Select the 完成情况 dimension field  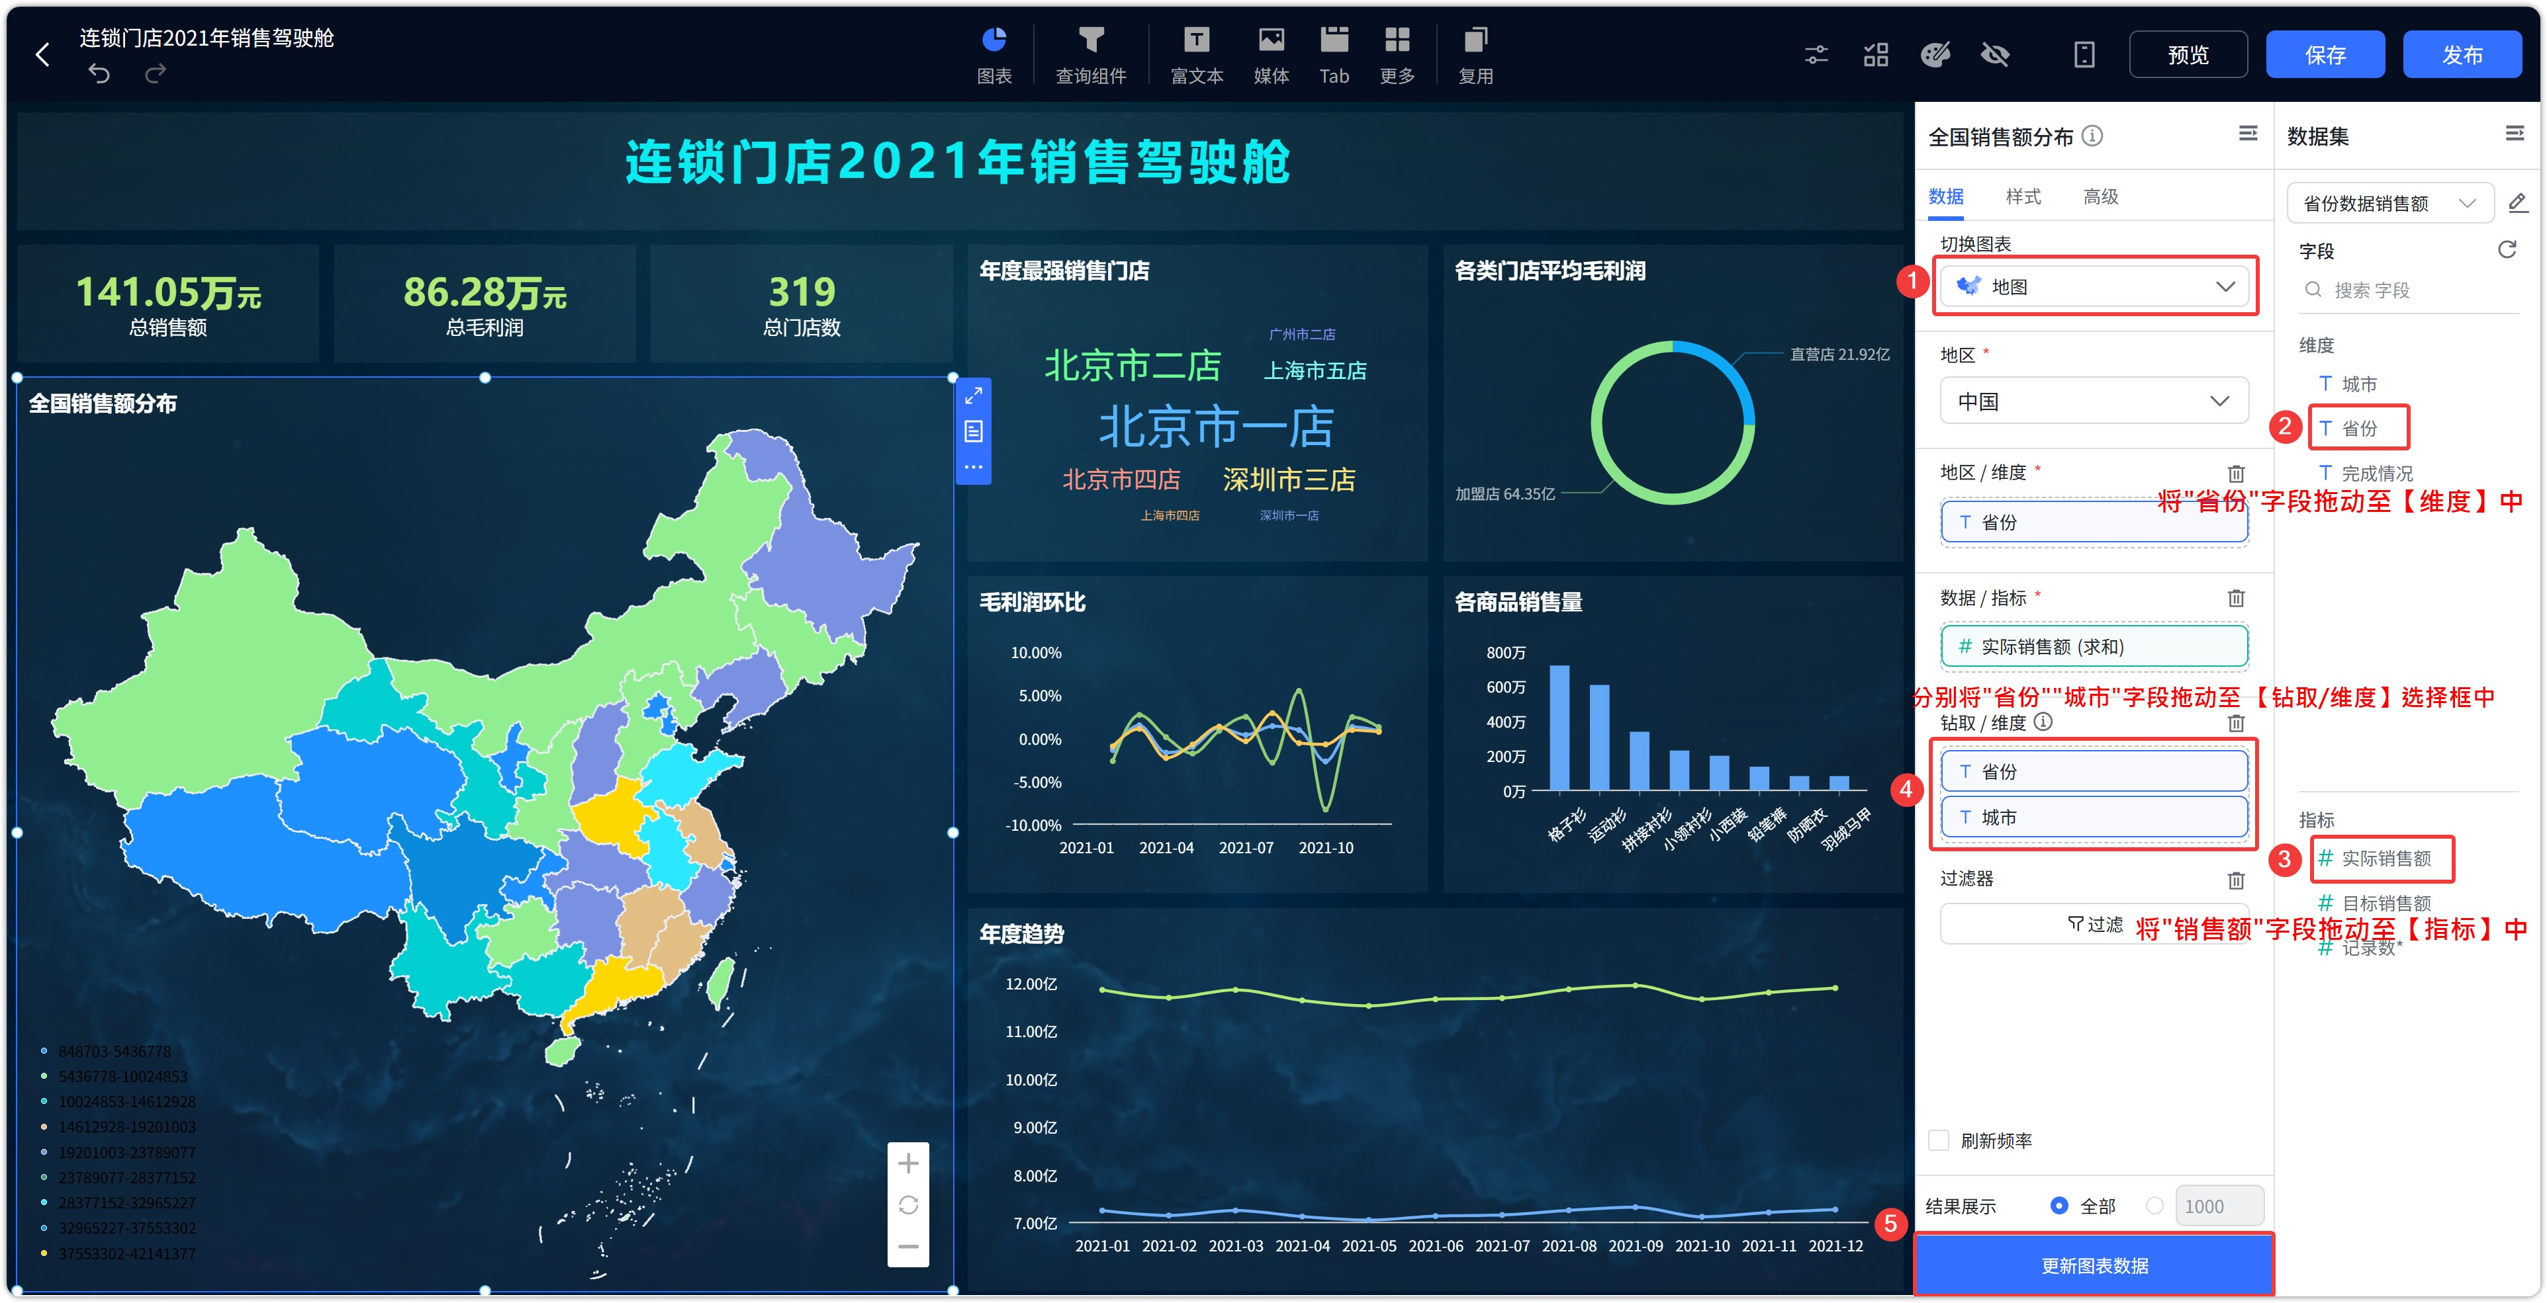[x=2365, y=473]
